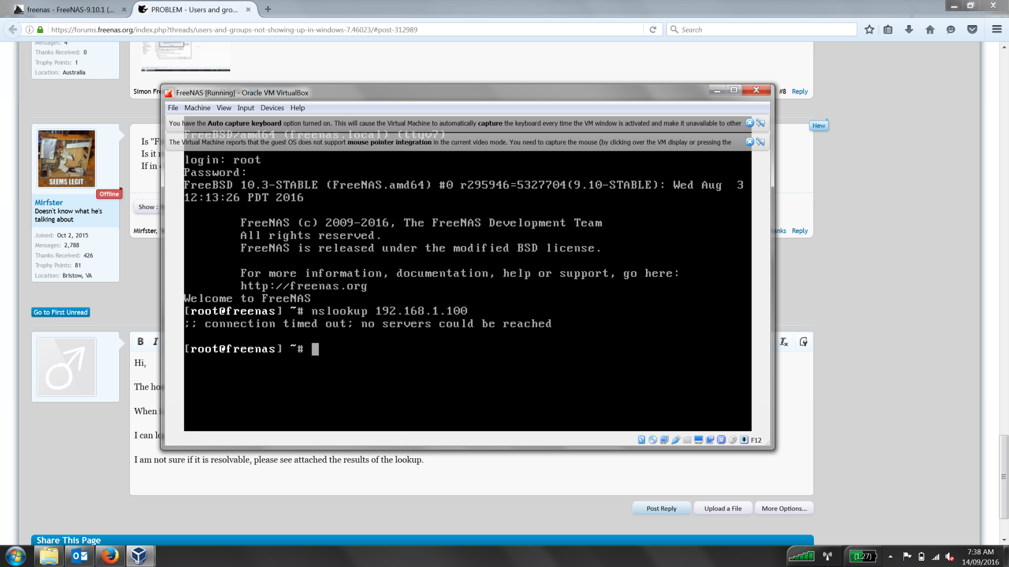Click the optical disc icon in VirtualBox status bar
1009x567 pixels.
point(653,440)
